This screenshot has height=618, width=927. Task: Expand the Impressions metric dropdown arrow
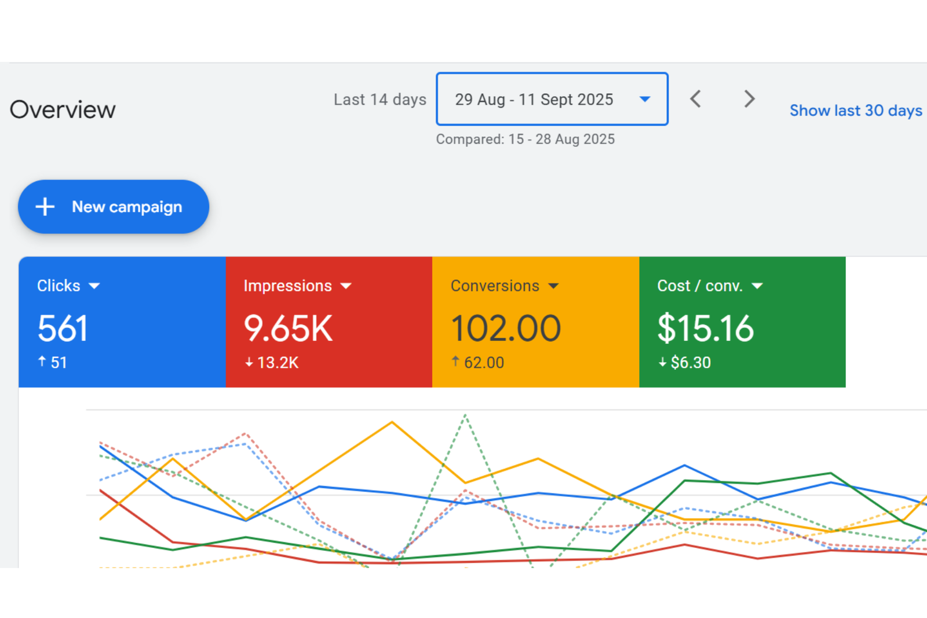point(346,286)
